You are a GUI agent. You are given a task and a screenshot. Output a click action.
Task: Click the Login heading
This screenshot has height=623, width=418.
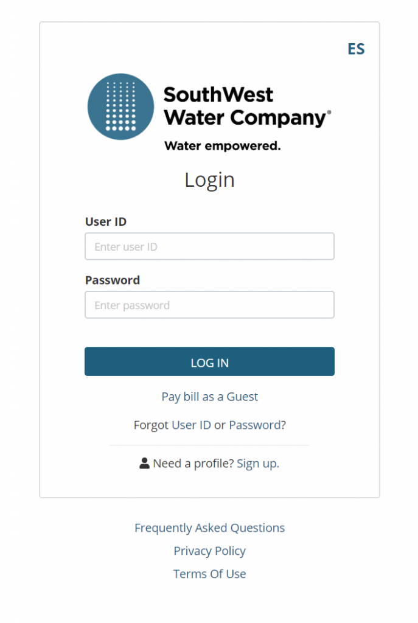point(209,180)
